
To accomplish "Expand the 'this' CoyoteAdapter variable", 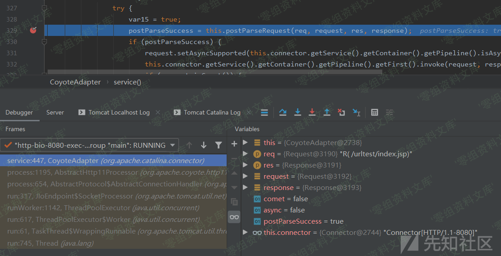I will coord(245,142).
